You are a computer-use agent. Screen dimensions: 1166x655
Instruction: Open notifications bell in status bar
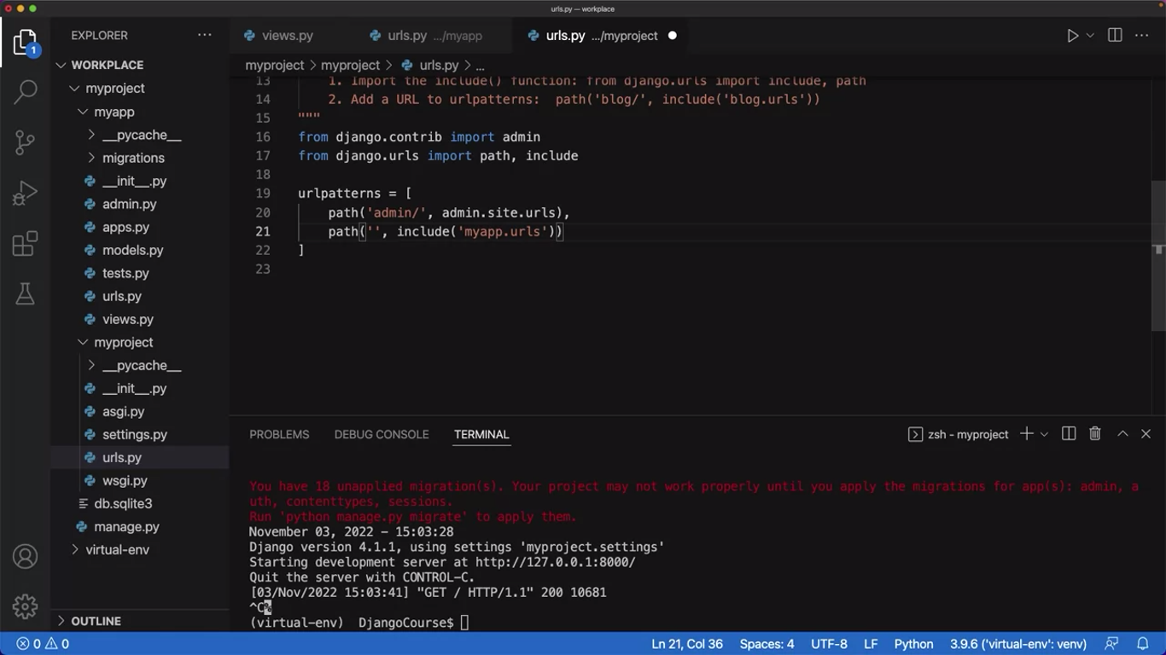(x=1142, y=644)
